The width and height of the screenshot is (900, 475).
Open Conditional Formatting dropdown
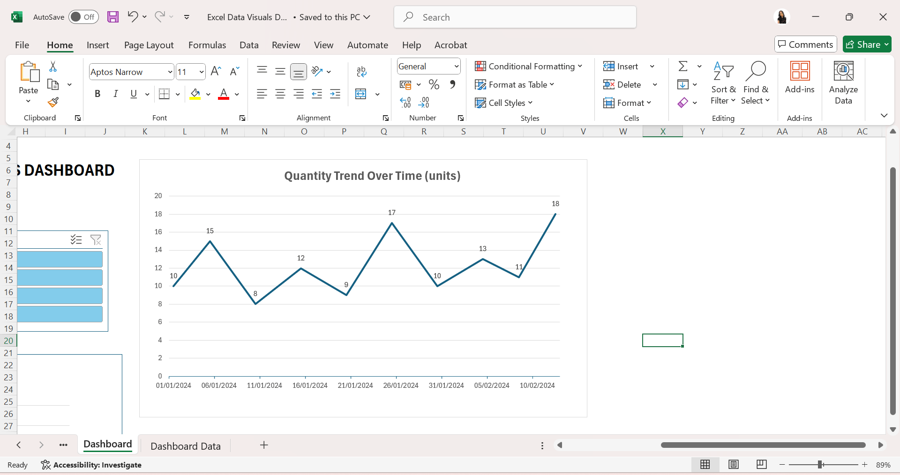click(x=528, y=67)
